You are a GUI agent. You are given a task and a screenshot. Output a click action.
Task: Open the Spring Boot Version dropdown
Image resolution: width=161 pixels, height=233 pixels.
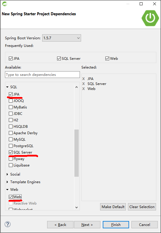point(61,38)
